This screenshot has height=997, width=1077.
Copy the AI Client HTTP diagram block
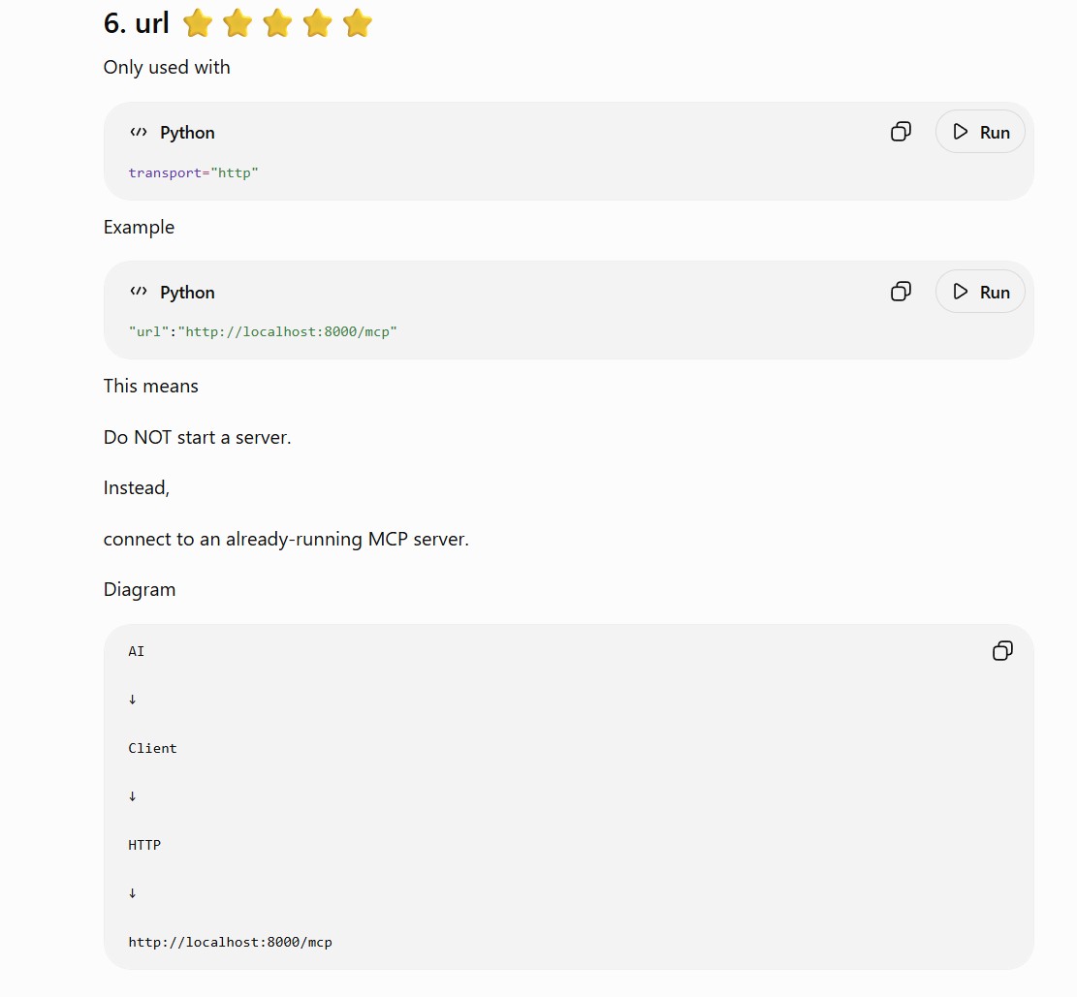pos(1002,650)
